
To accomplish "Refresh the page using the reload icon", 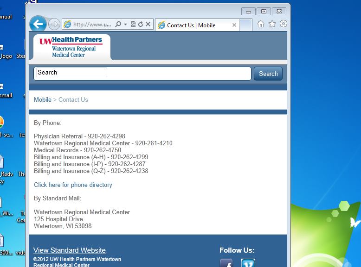I will pyautogui.click(x=140, y=25).
